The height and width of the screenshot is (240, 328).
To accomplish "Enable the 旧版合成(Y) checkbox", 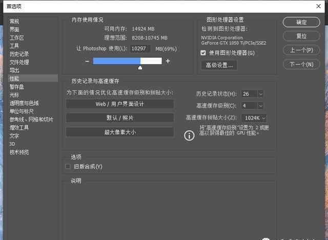I will (68, 166).
